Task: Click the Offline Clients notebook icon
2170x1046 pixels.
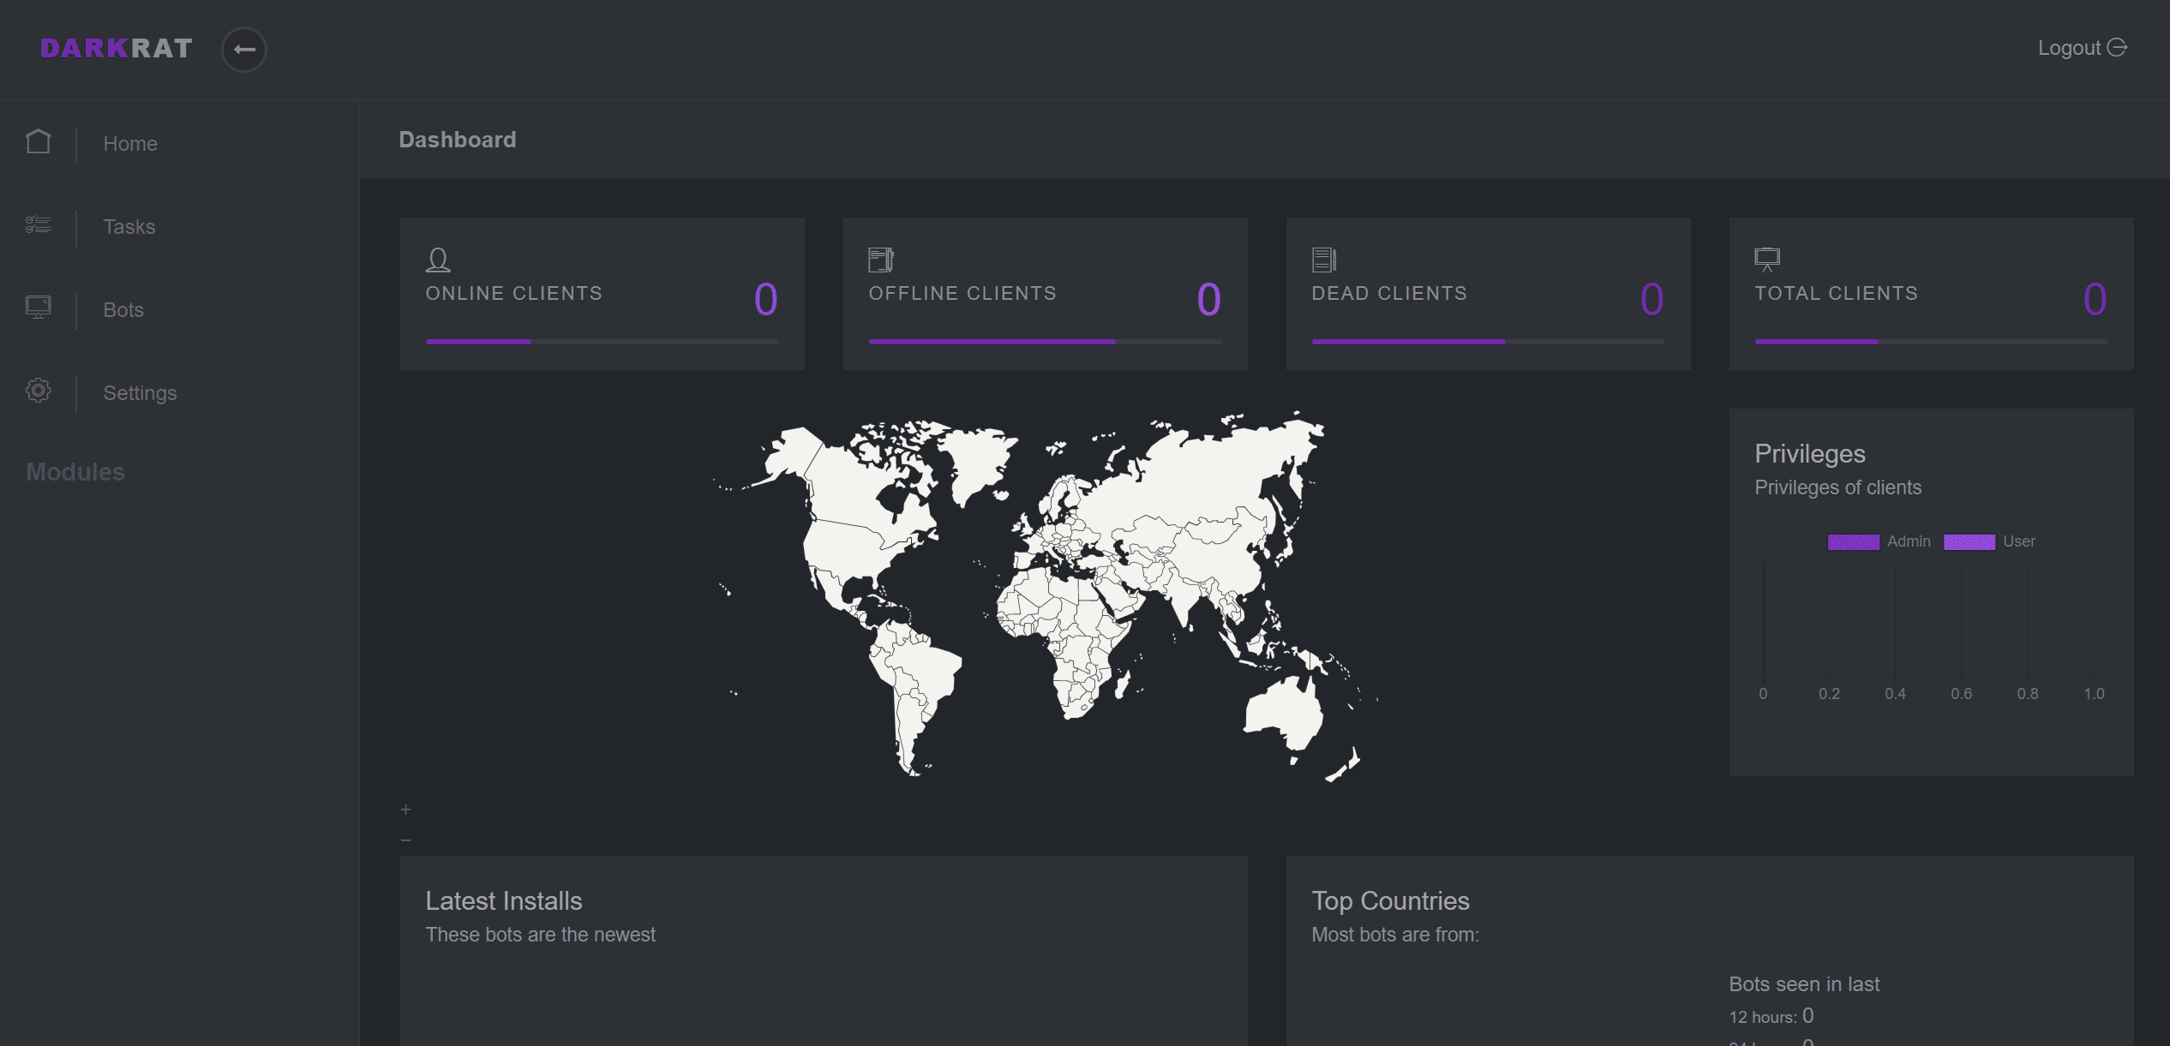Action: [x=880, y=259]
